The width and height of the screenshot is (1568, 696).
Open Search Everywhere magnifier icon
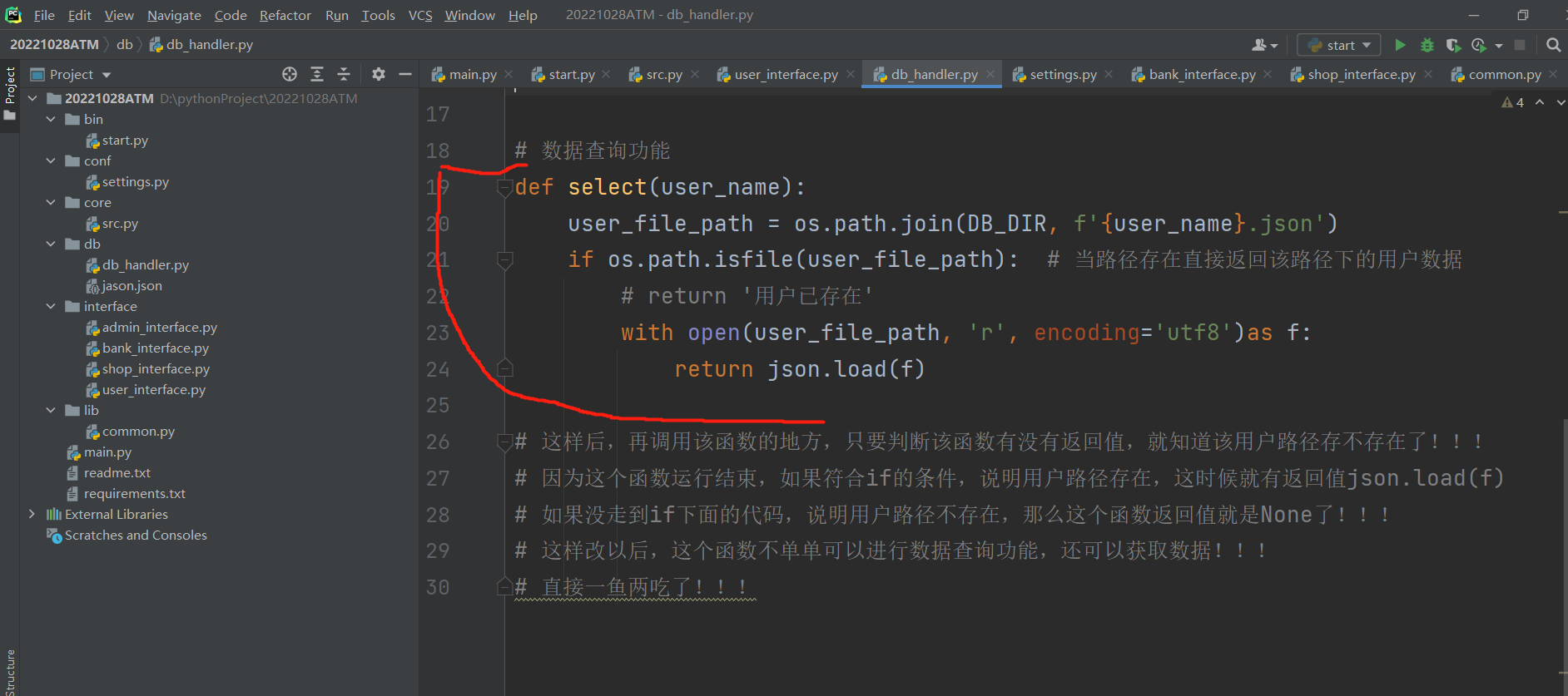pyautogui.click(x=1553, y=45)
